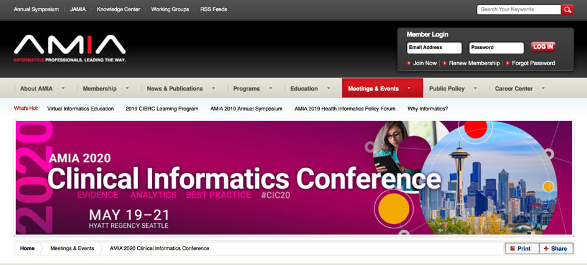Screen dimensions: 587x265
Task: Open the Virtual Informatics Education link
Action: (81, 109)
